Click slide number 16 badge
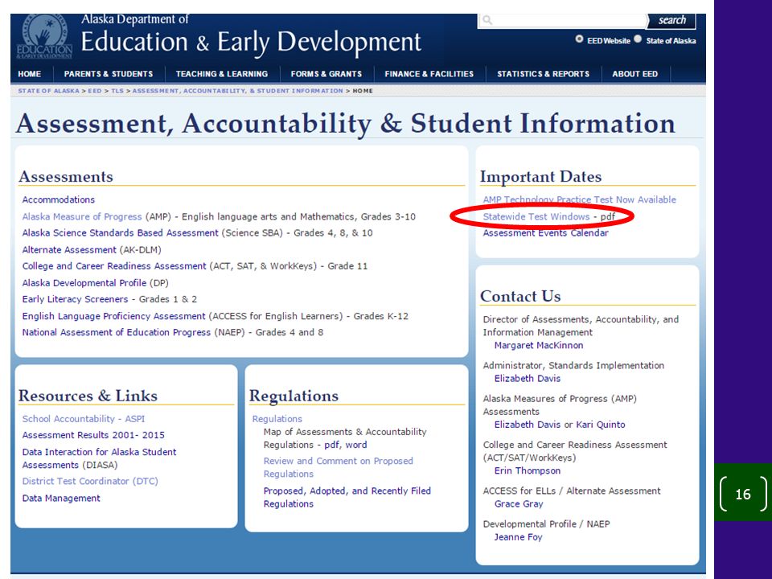Screen dimensions: 772x579 tap(743, 493)
